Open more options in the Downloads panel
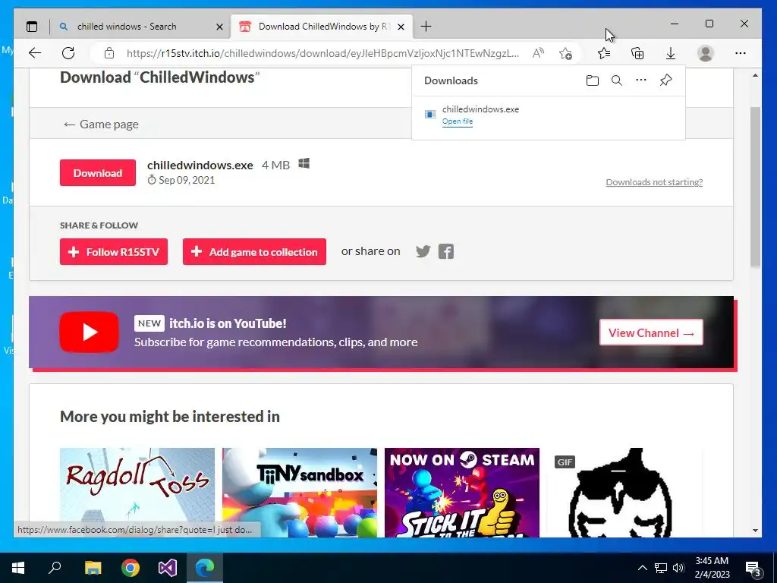 coord(640,80)
